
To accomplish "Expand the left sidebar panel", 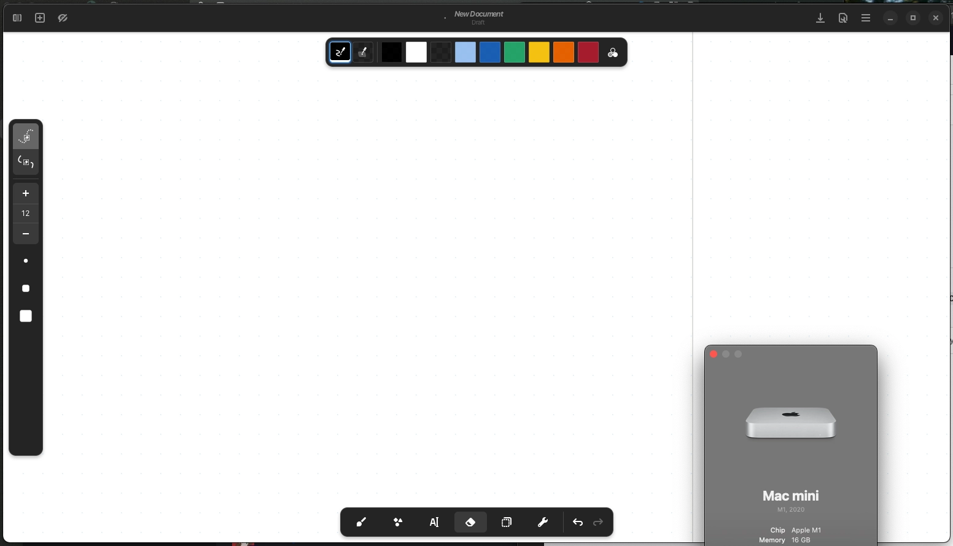I will click(x=17, y=18).
